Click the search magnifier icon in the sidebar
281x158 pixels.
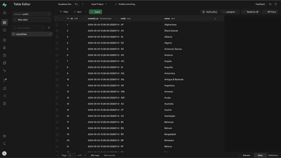pos(4,144)
